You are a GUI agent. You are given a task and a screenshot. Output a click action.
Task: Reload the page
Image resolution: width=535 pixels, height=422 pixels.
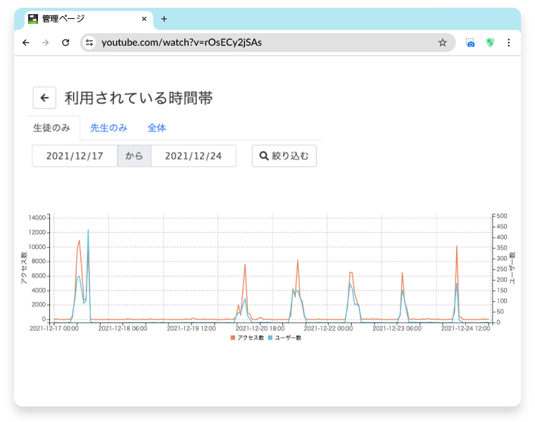click(65, 43)
